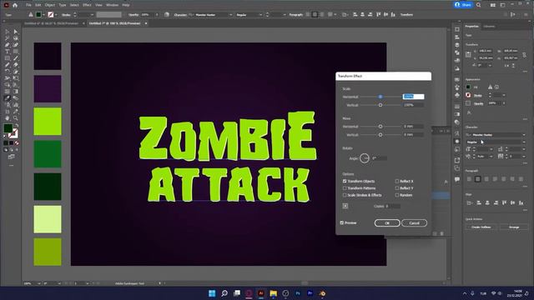Open Premiere Pro from taskbar
Screen dimensions: 534x300
310,293
